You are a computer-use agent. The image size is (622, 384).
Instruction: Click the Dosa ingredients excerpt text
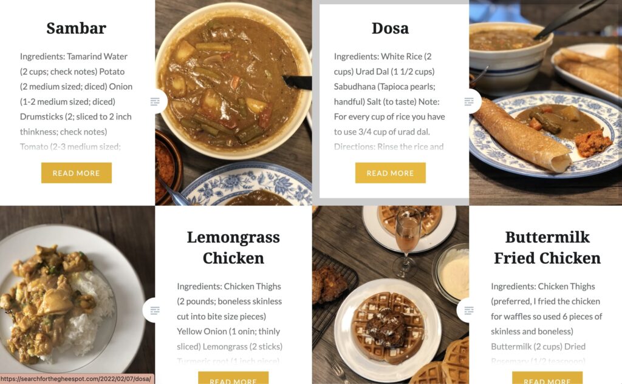[x=391, y=101]
